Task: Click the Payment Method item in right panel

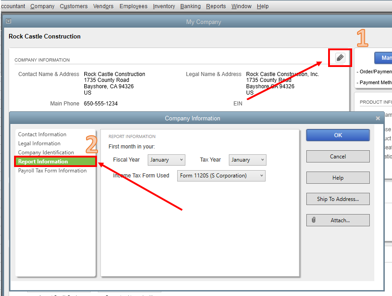Action: [x=374, y=82]
